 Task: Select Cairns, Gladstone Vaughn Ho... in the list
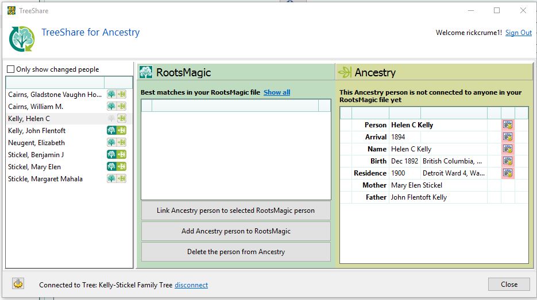pyautogui.click(x=55, y=95)
